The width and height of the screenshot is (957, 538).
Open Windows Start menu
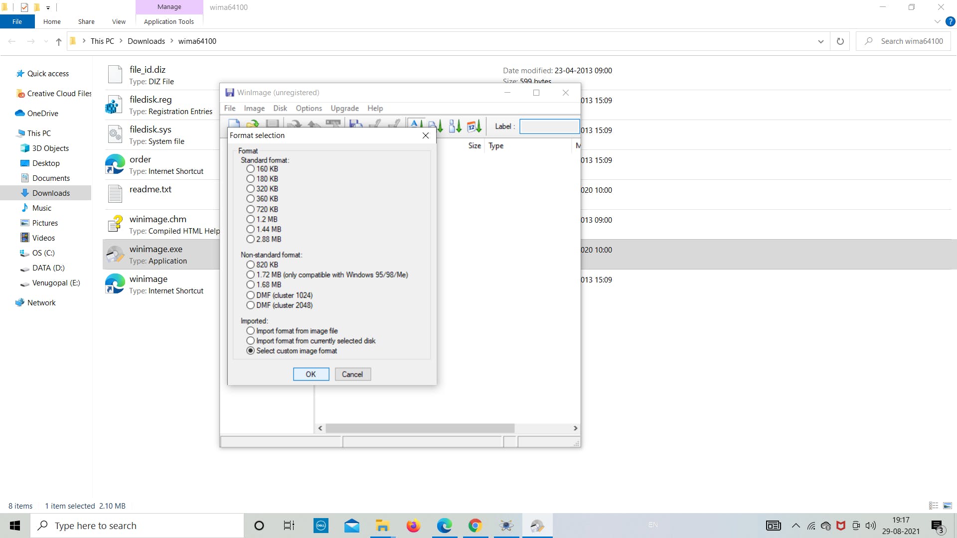[15, 526]
